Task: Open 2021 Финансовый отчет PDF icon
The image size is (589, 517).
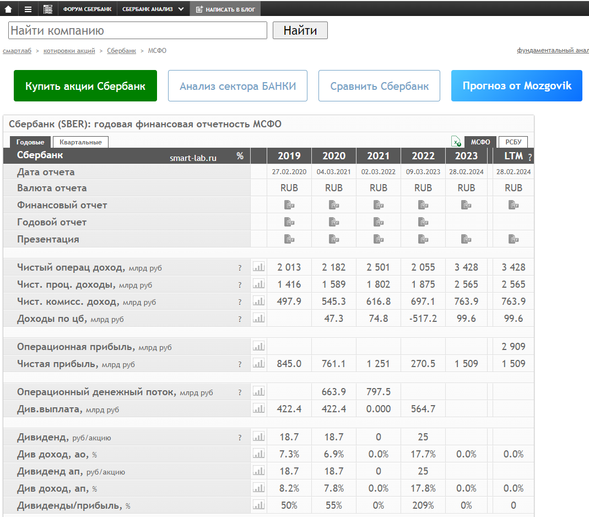Action: pyautogui.click(x=379, y=205)
